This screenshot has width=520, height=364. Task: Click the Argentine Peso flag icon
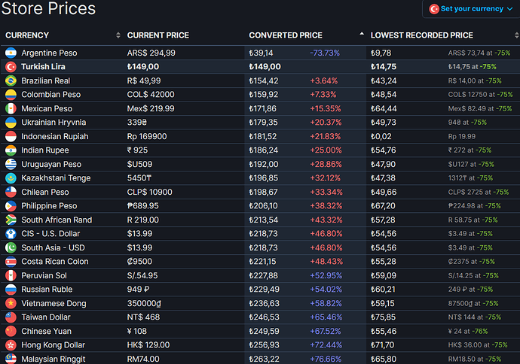pyautogui.click(x=11, y=53)
